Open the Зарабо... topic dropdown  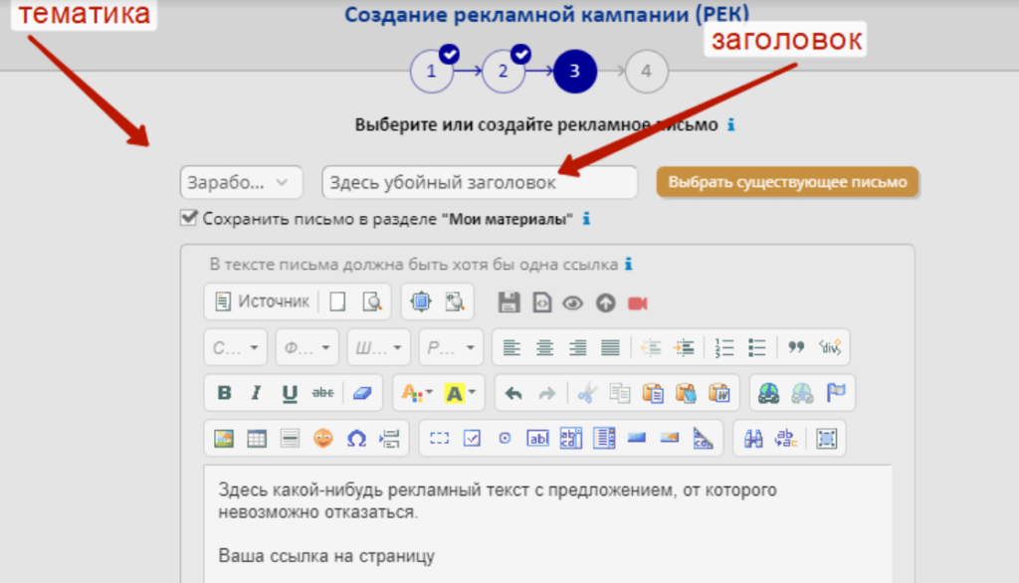[241, 183]
